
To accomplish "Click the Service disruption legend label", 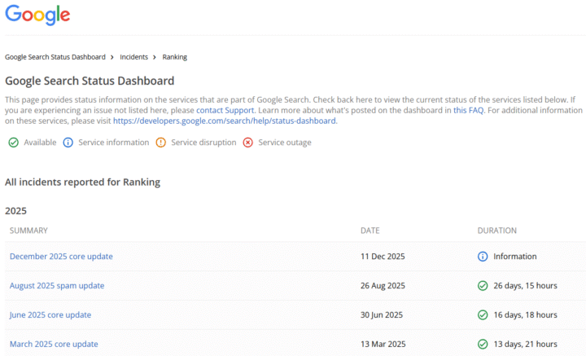I will tap(203, 143).
